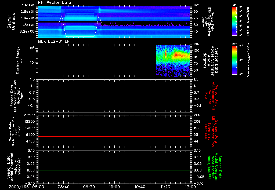The height and width of the screenshot is (190, 275).
Task: Select the 'Model Scanner Angle degrees' right-axis label
Action: [211, 61]
